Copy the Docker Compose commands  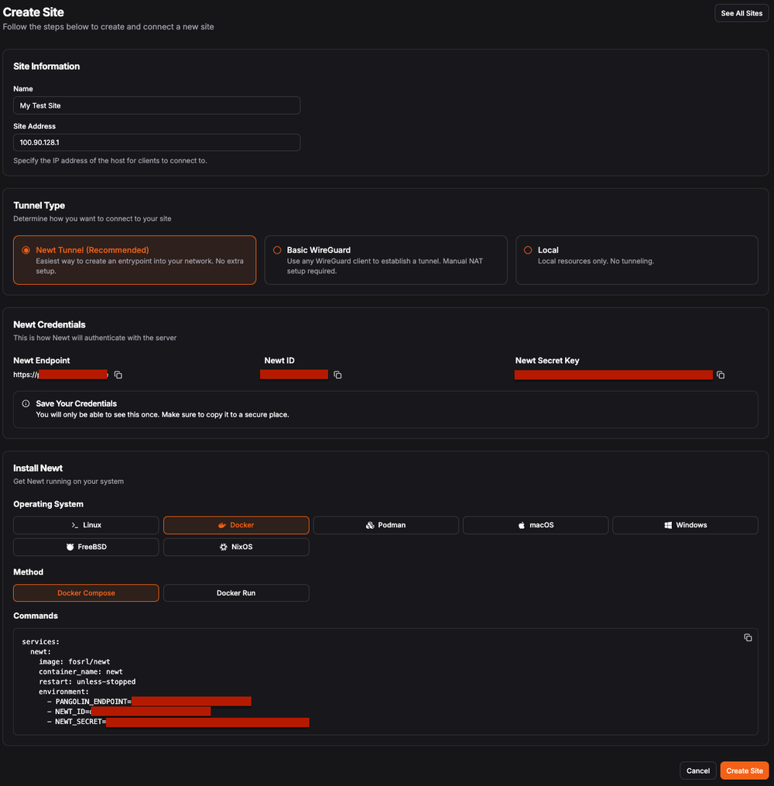(748, 637)
